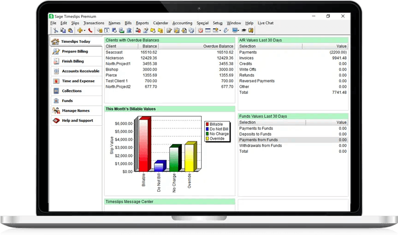Select the Test Client 1 row
The height and width of the screenshot is (235, 398).
[170, 81]
